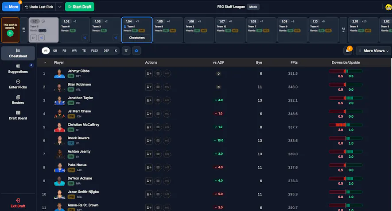Click the star/avoid tag icon for Amon-Ra St. Brown
The image size is (392, 211).
[167, 207]
